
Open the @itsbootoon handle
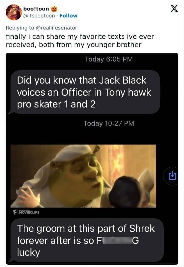coord(39,16)
